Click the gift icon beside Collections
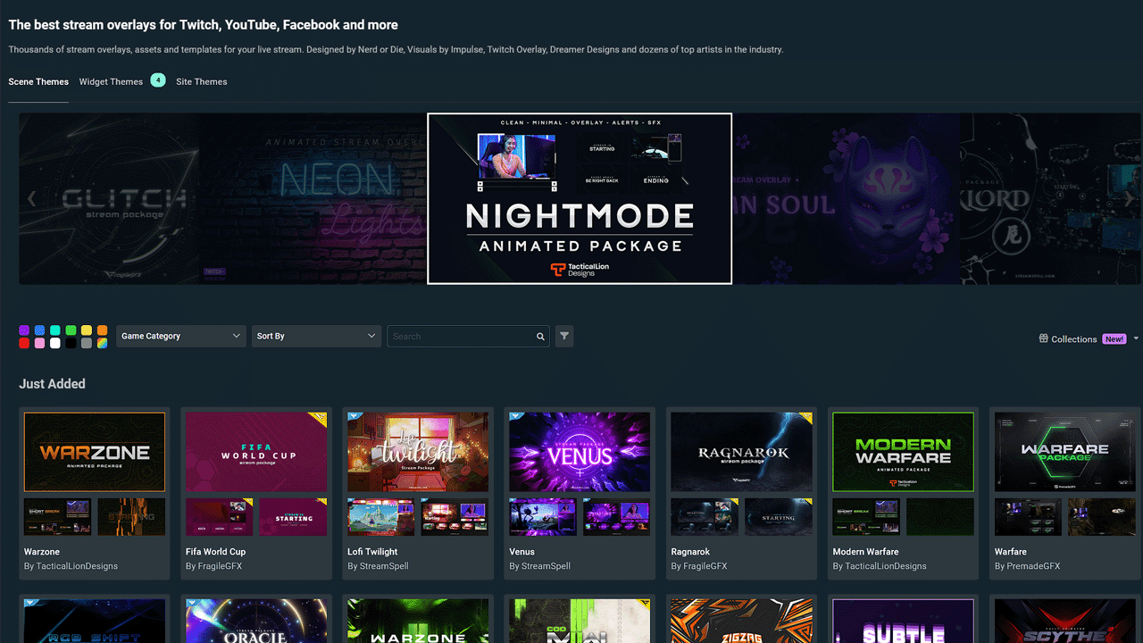The image size is (1143, 643). pos(1044,338)
